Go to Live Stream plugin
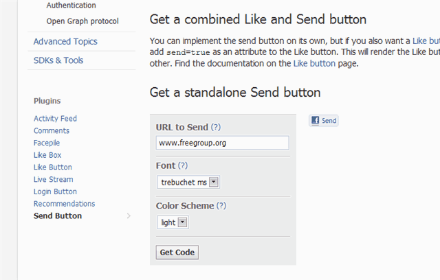 pos(53,179)
